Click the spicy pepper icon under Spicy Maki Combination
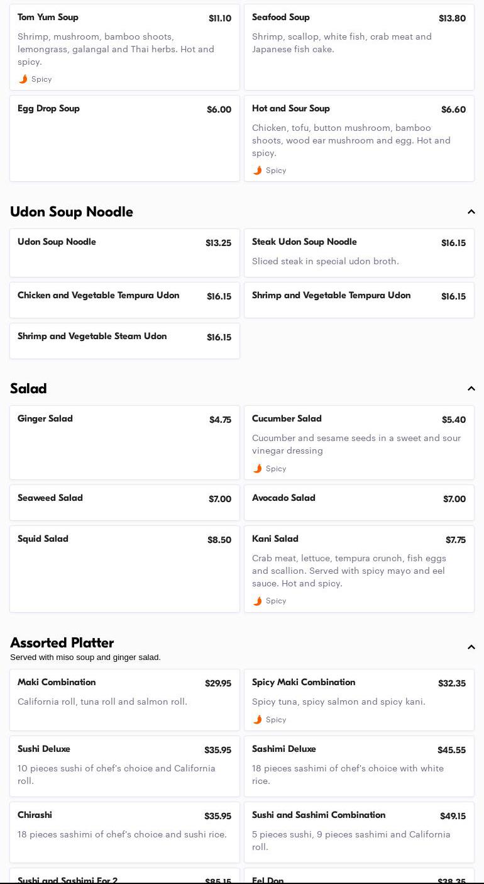Screen dimensions: 484x884 tap(258, 720)
